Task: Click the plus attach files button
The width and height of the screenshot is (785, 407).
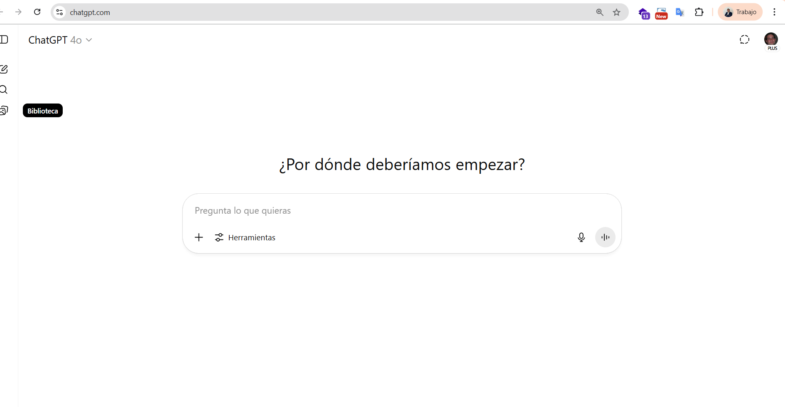Action: (x=199, y=237)
